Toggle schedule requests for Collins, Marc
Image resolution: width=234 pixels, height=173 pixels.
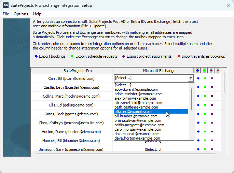pyautogui.click(x=205, y=96)
